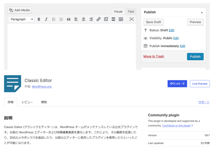Click the 説明 heading
The width and height of the screenshot is (216, 147).
pyautogui.click(x=8, y=118)
